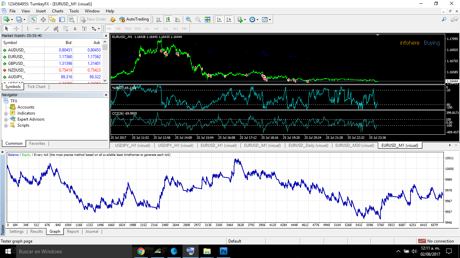
Task: Select the arrow Cursor tool
Action: click(x=7, y=29)
